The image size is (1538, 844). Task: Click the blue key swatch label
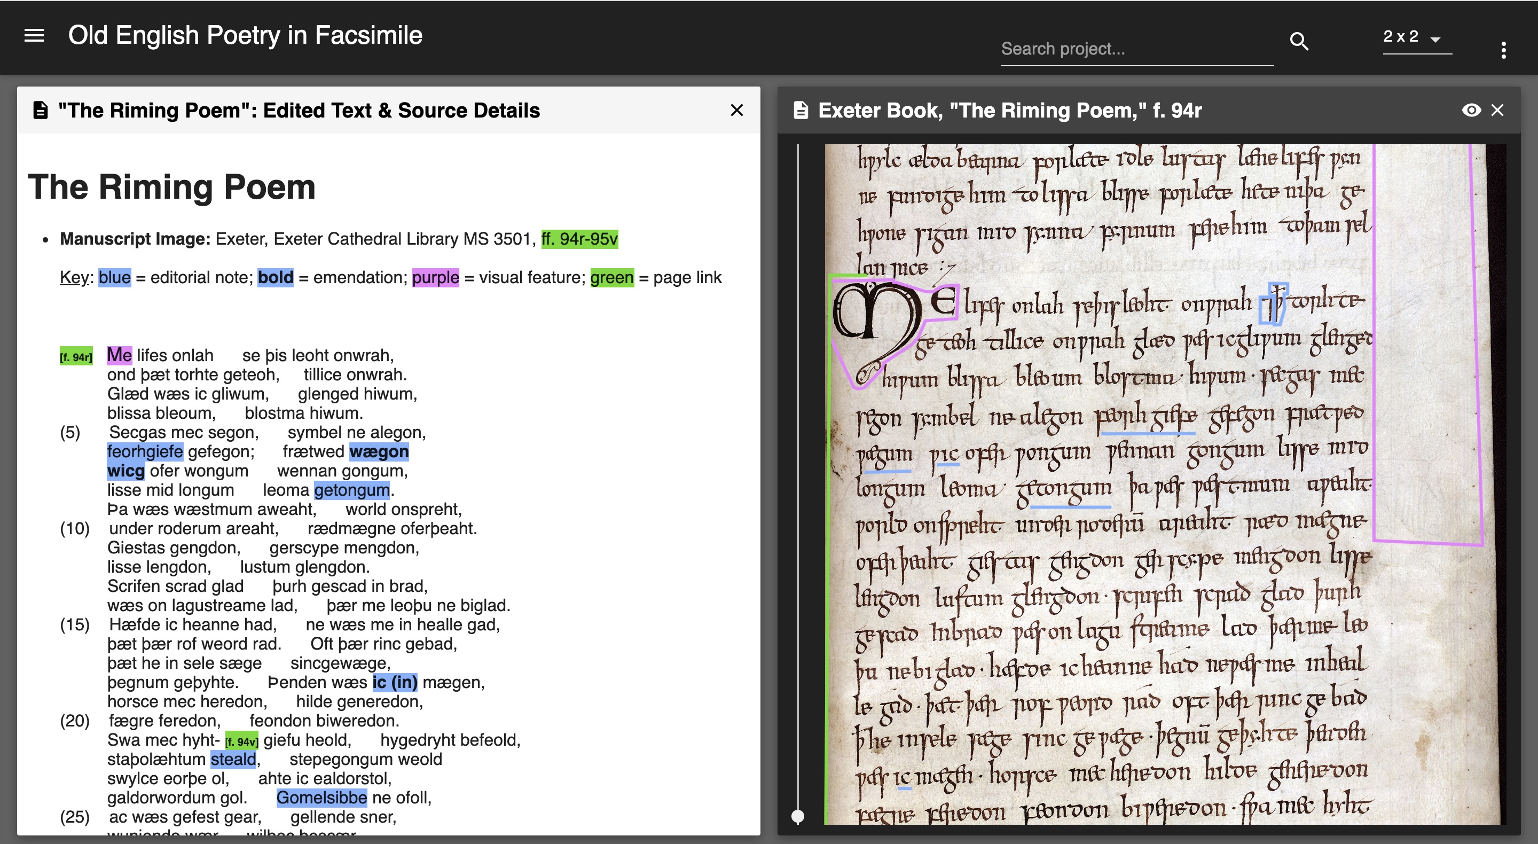pos(115,277)
